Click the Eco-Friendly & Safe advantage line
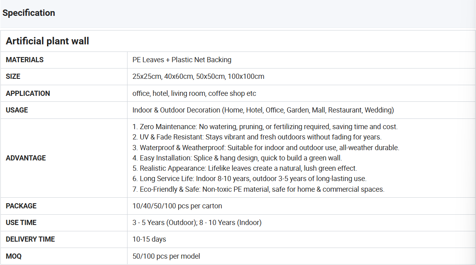This screenshot has width=476, height=265. click(x=258, y=189)
